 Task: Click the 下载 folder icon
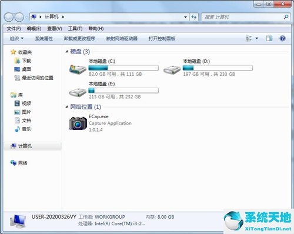click(17, 61)
